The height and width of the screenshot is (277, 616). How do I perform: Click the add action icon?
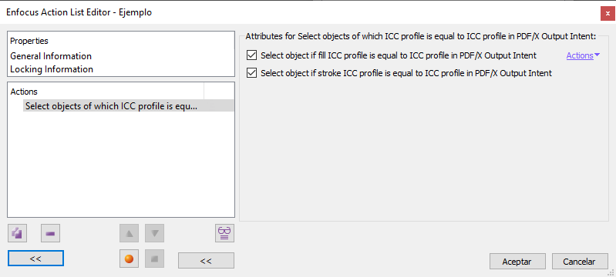click(x=17, y=234)
